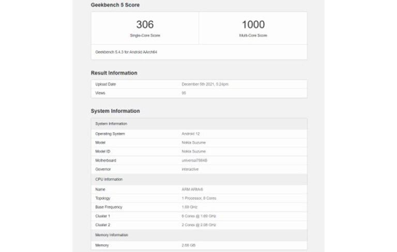The width and height of the screenshot is (397, 252).
Task: Click the Memory value 2.68 GB
Action: pos(188,245)
